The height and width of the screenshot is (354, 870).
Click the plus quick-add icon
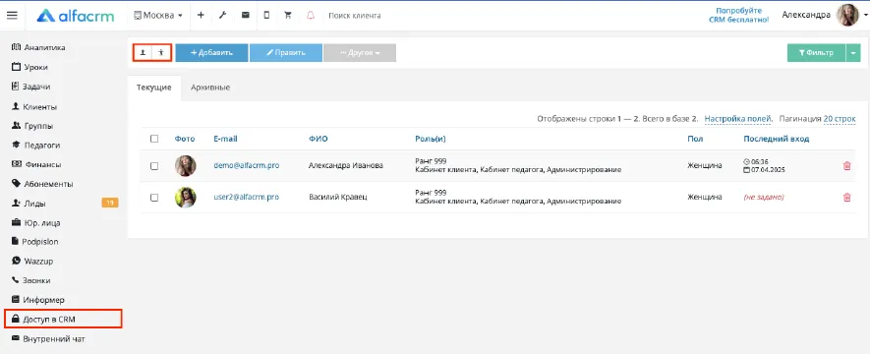tap(201, 16)
